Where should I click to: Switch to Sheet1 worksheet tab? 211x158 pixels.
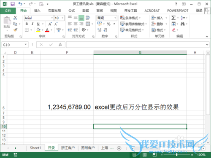pos(35,148)
